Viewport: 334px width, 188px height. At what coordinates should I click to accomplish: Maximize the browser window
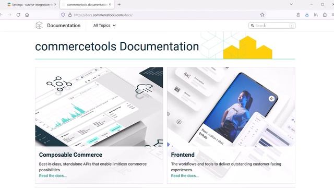pyautogui.click(x=323, y=4)
